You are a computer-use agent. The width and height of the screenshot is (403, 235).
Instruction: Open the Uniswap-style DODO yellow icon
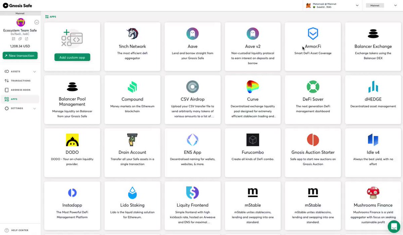point(72,139)
